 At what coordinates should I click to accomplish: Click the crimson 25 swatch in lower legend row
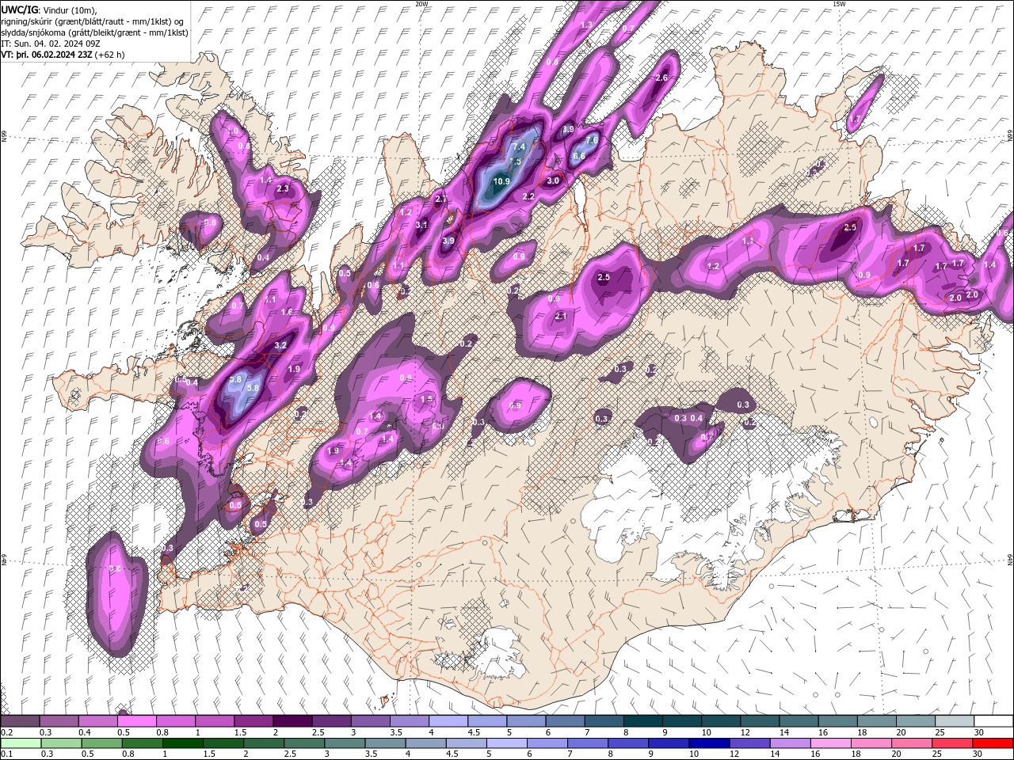(952, 743)
